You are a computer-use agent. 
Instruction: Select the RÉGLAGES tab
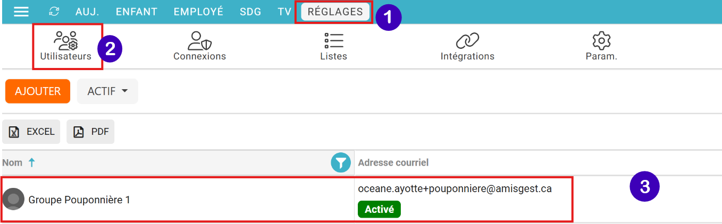[335, 12]
